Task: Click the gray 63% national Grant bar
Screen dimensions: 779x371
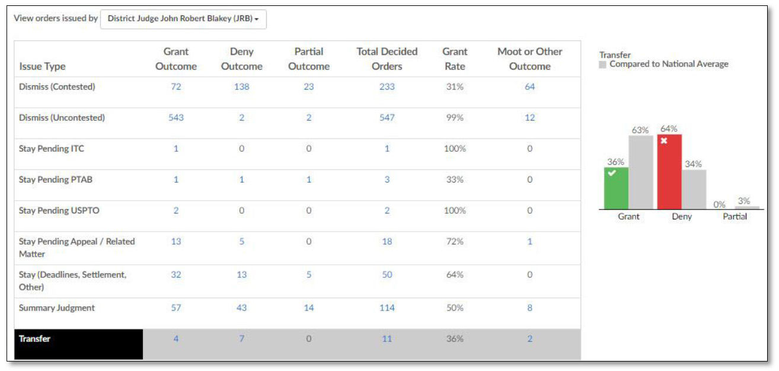Action: pyautogui.click(x=641, y=172)
